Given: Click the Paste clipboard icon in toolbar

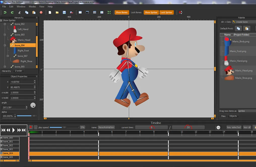Looking at the screenshot, I should (34, 13).
